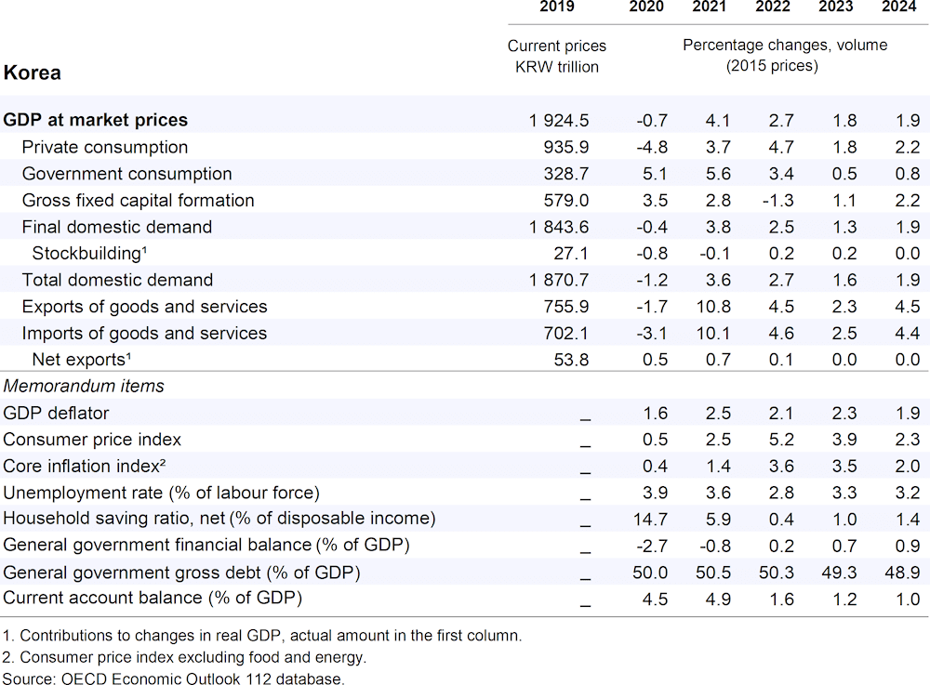The image size is (930, 685).
Task: Select the 2019 column header
Action: (x=556, y=7)
